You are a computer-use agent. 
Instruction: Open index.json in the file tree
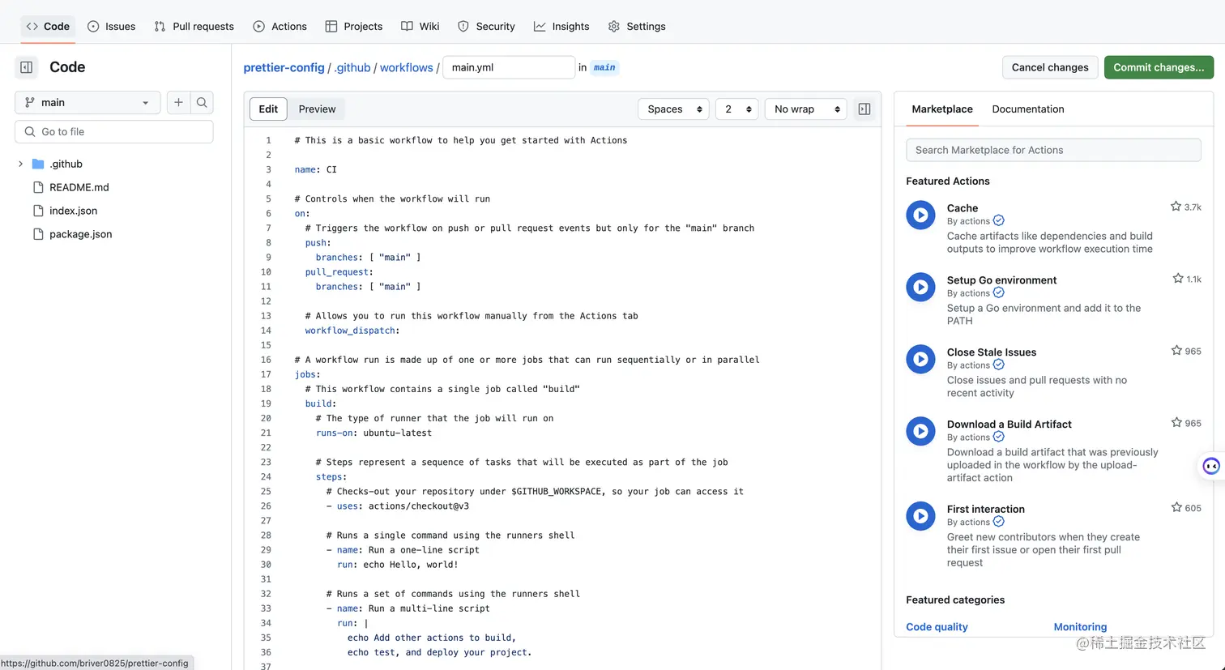click(73, 211)
